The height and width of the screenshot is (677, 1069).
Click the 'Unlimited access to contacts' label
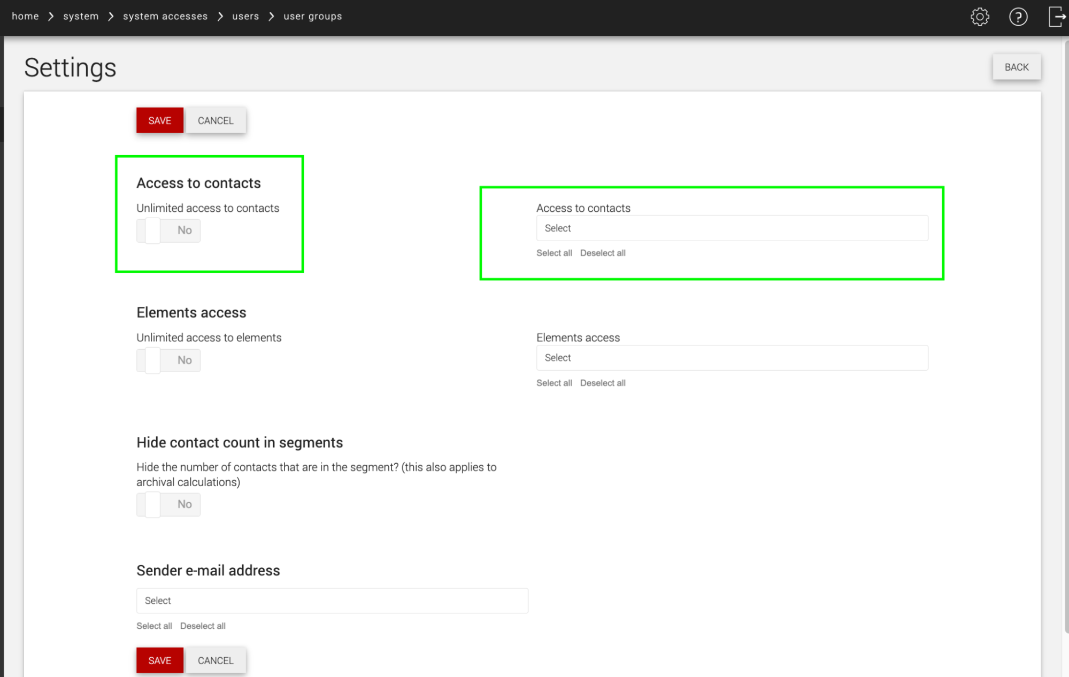coord(207,208)
